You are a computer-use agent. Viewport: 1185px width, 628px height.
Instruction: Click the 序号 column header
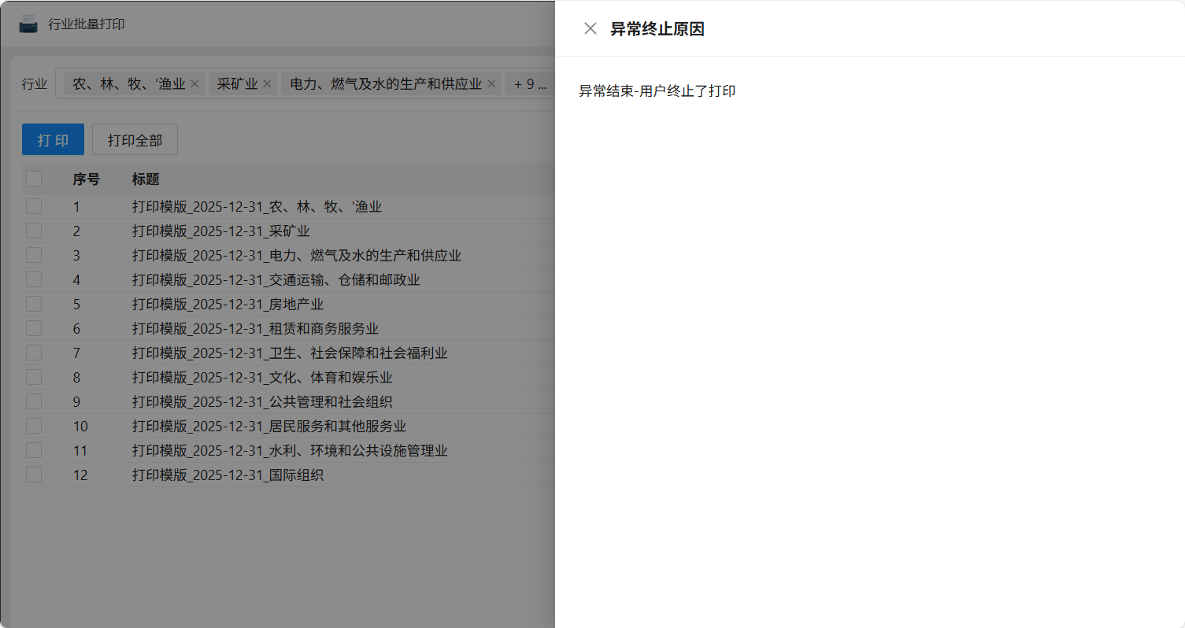pos(86,179)
